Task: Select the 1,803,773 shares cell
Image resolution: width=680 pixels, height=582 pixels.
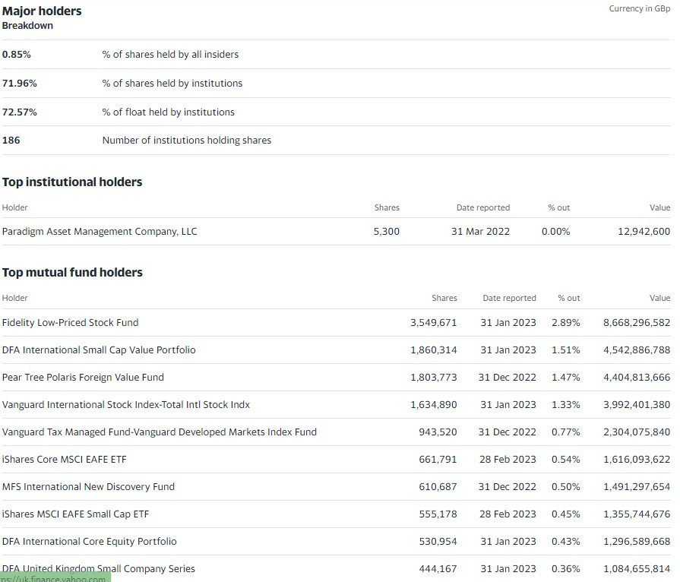Action: click(x=434, y=378)
